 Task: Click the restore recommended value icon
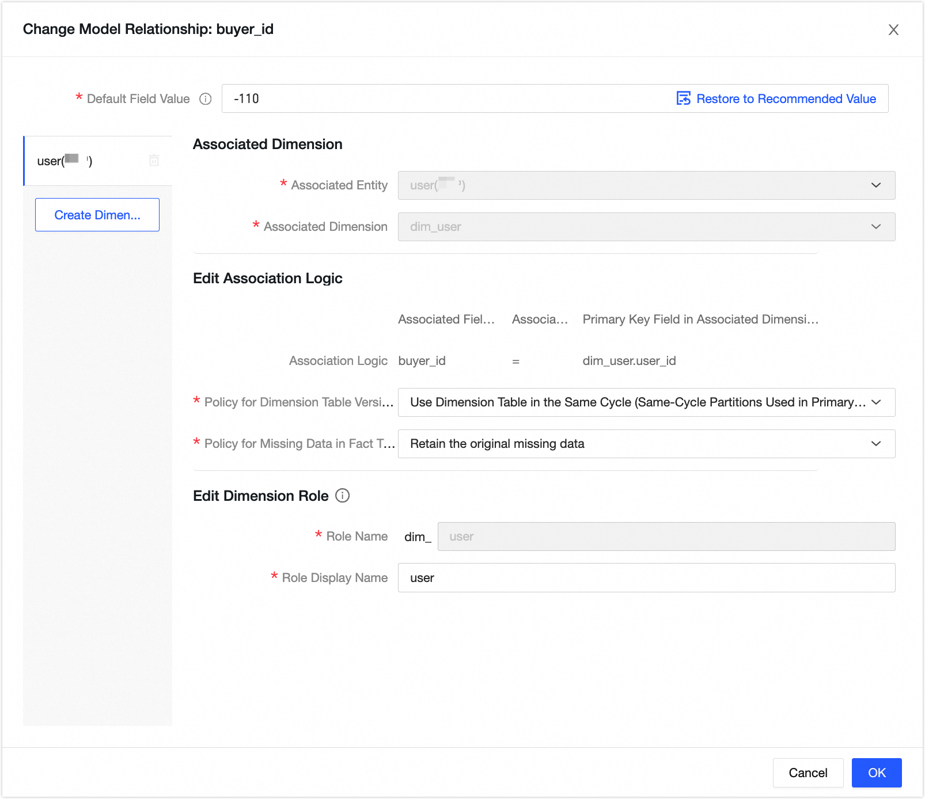[683, 98]
